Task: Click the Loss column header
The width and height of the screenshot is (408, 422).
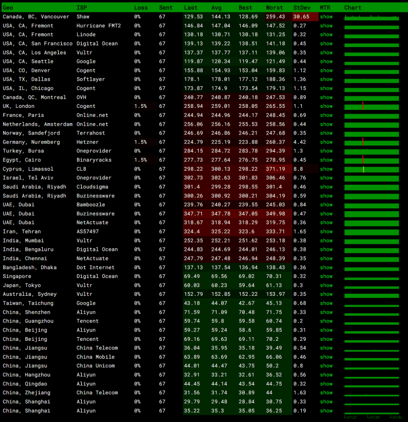Action: tap(141, 7)
